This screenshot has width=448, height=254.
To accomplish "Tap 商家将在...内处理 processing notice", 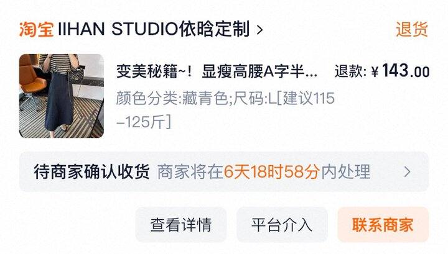I will (264, 171).
